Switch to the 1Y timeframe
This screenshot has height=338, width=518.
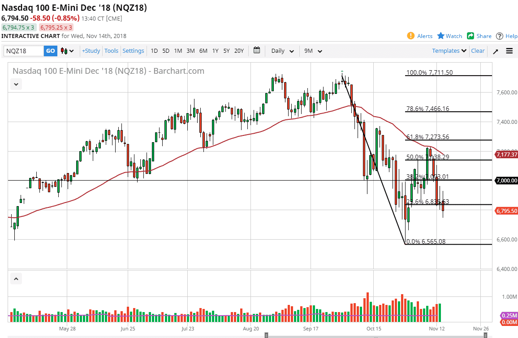pyautogui.click(x=215, y=51)
